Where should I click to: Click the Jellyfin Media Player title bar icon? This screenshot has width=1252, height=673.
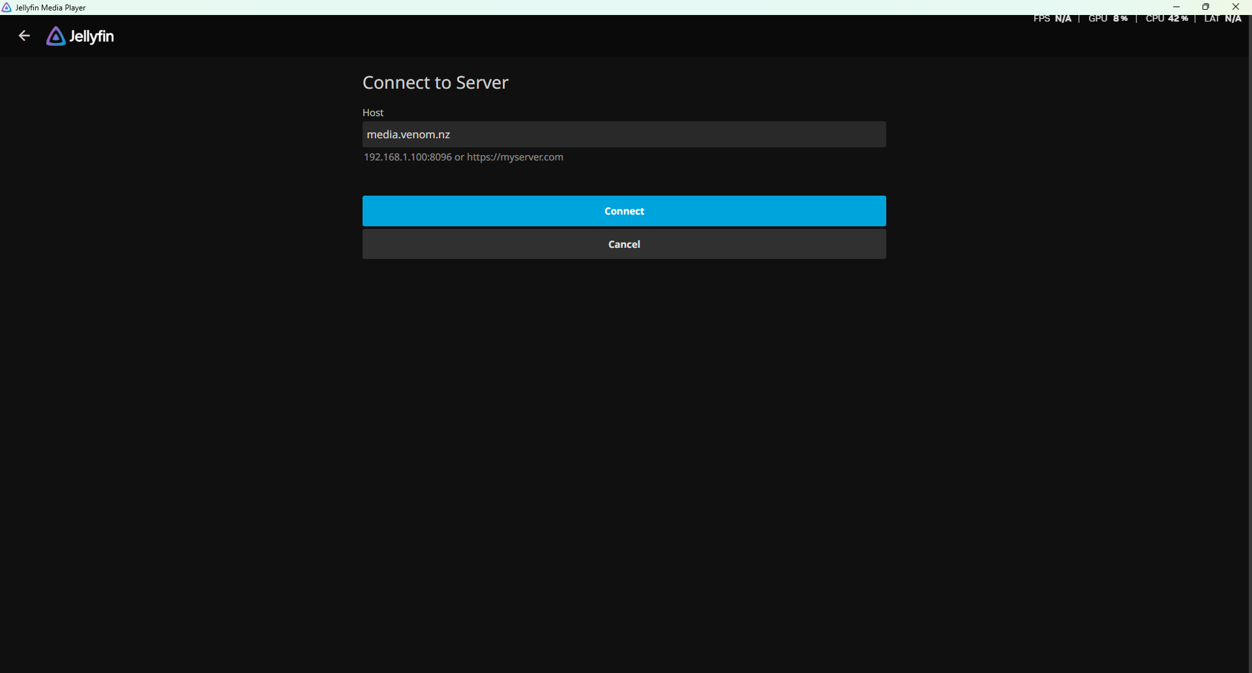[7, 7]
